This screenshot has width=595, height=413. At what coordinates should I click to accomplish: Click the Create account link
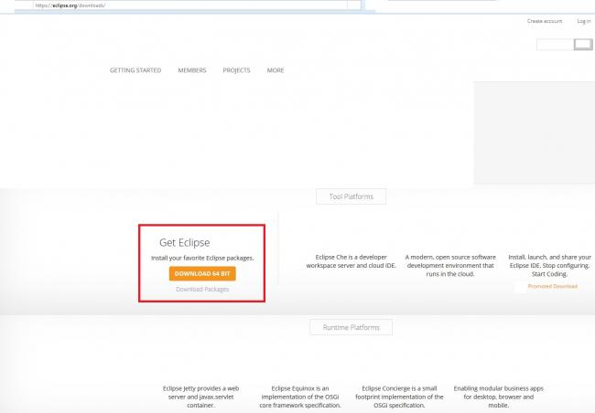[x=545, y=21]
